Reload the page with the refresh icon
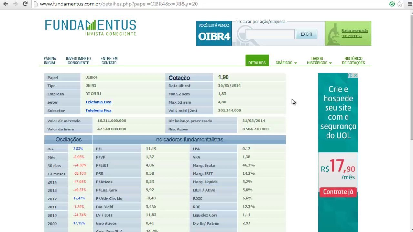Screen dimensions: 413x232 [x=25, y=4]
